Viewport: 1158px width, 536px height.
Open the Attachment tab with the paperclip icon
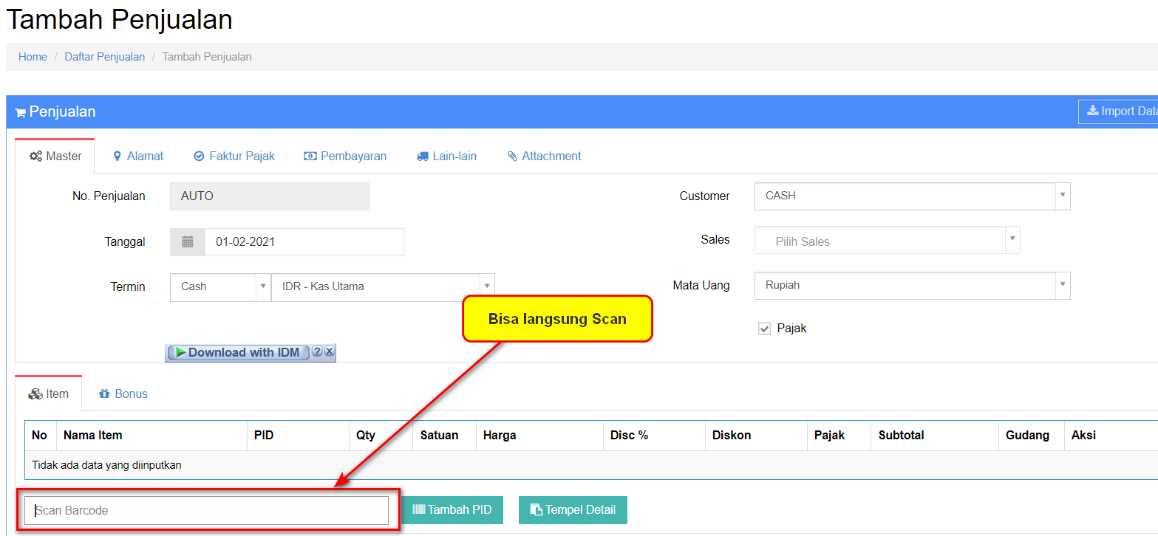click(544, 157)
